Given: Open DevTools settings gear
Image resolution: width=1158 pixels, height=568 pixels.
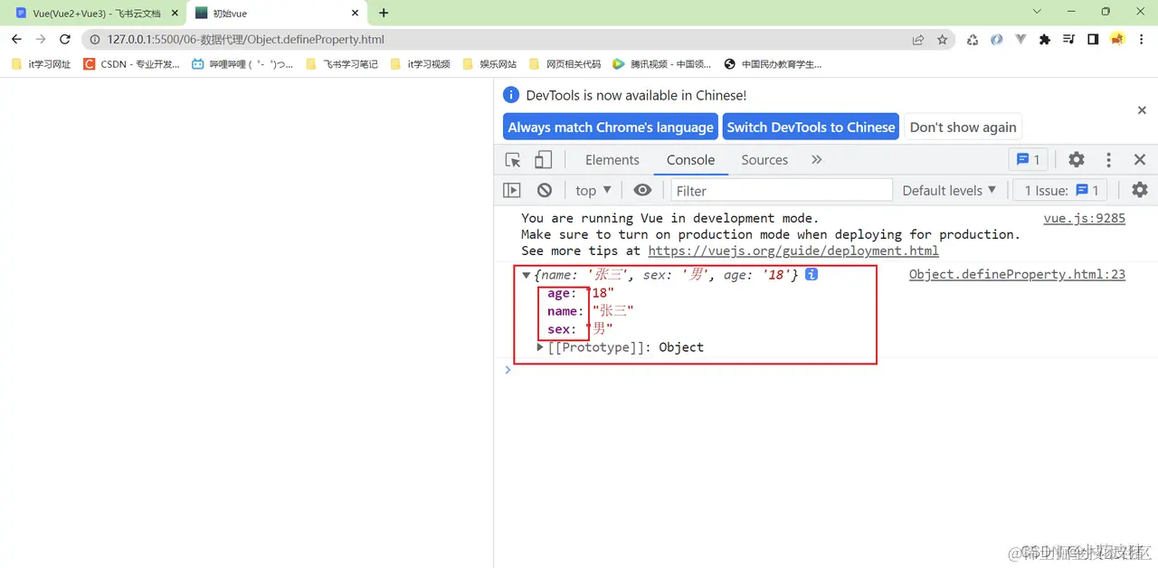Looking at the screenshot, I should 1076,160.
